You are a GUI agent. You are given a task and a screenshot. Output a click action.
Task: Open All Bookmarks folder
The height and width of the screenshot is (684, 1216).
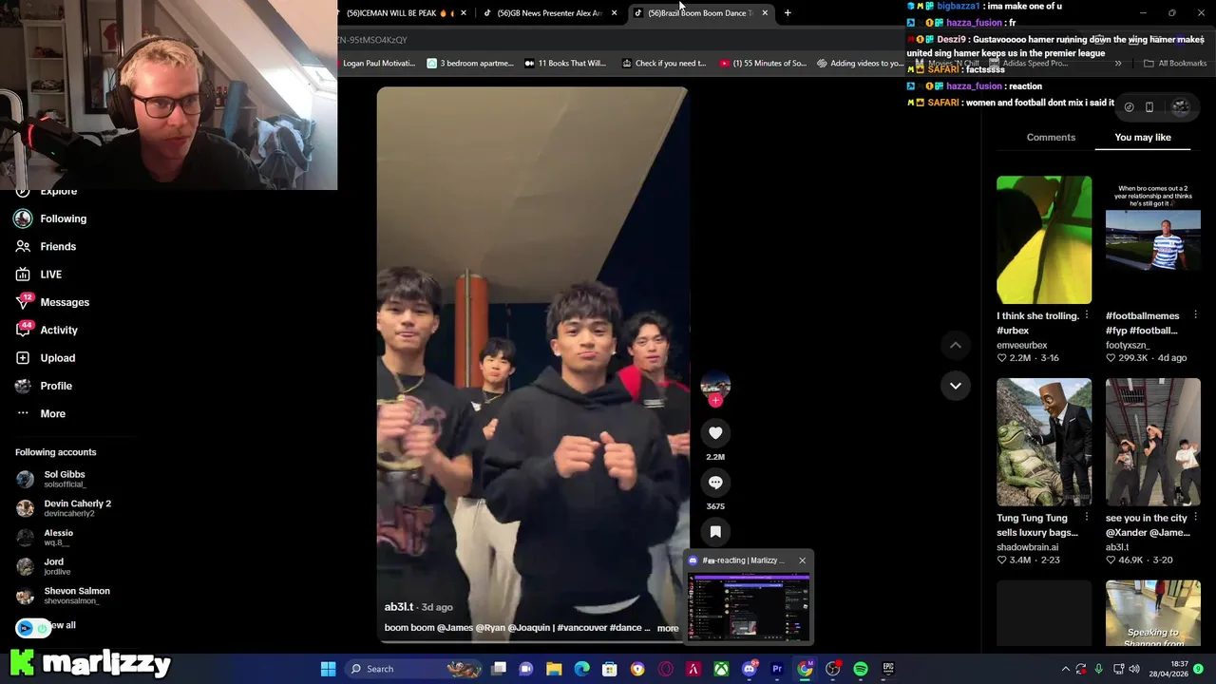point(1174,64)
